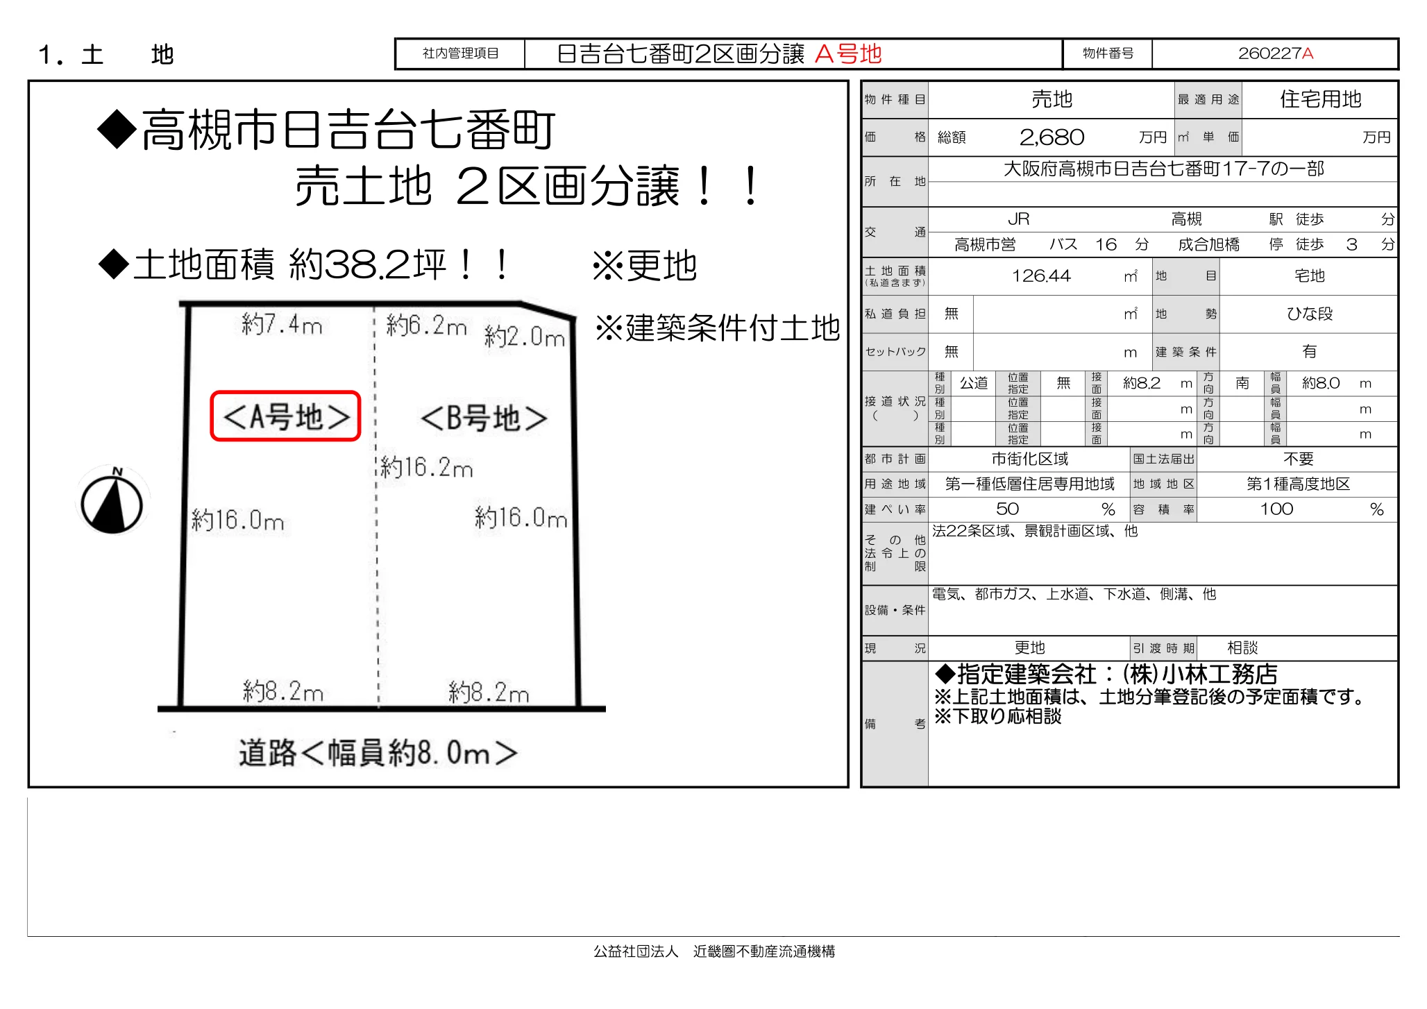Click the 約6.2m dimension in the plot plan
The height and width of the screenshot is (1009, 1427).
tap(426, 325)
